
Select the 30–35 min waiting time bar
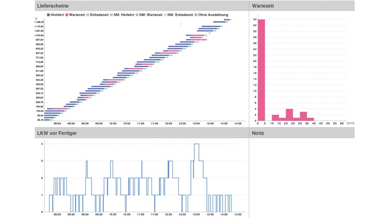click(303, 117)
